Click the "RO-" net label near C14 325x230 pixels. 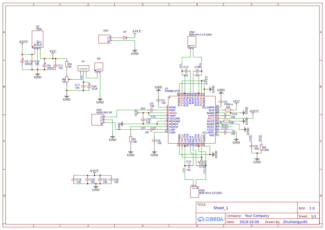(x=180, y=66)
